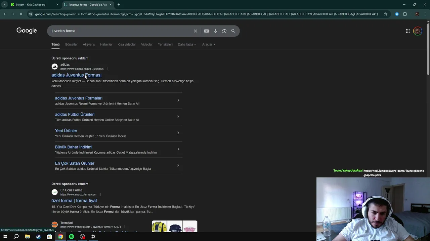Start a voice search with the microphone
The width and height of the screenshot is (430, 241).
[x=215, y=31]
